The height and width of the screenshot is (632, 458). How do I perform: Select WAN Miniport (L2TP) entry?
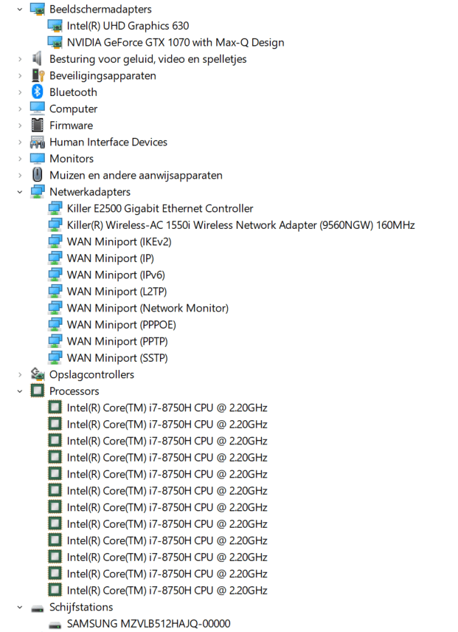[x=117, y=292]
